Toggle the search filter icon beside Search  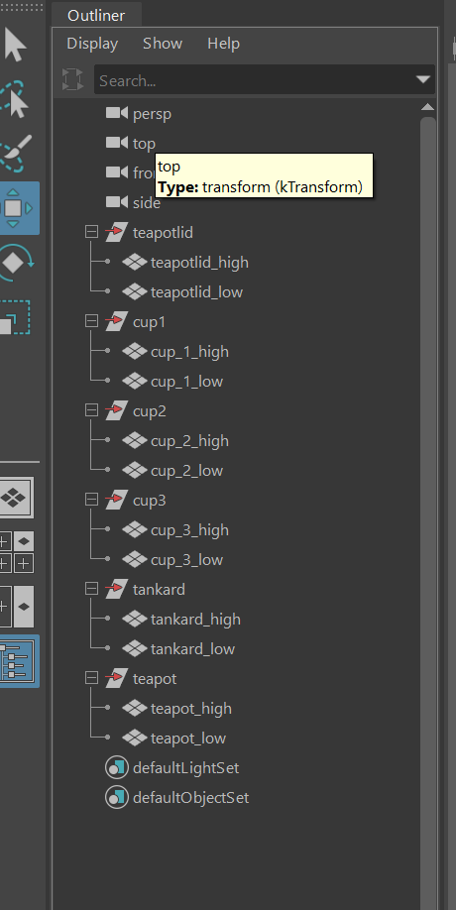pos(72,79)
